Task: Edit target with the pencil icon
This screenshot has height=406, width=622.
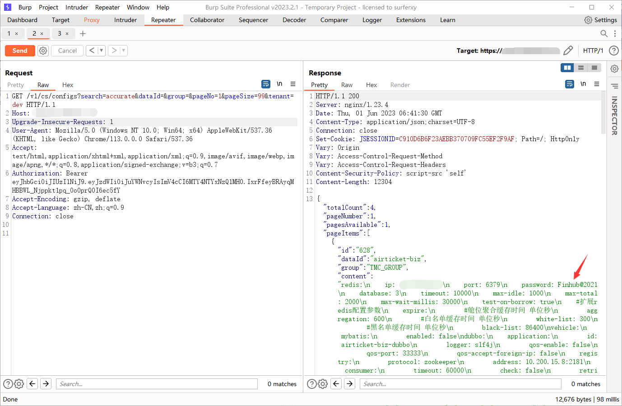Action: pyautogui.click(x=568, y=51)
